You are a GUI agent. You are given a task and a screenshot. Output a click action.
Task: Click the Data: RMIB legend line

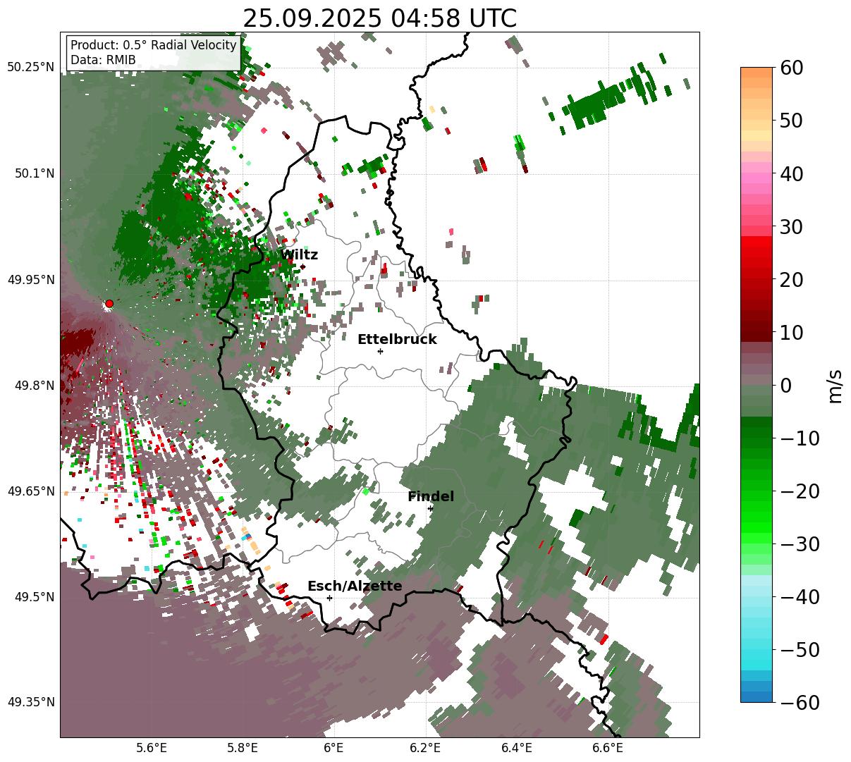click(103, 60)
